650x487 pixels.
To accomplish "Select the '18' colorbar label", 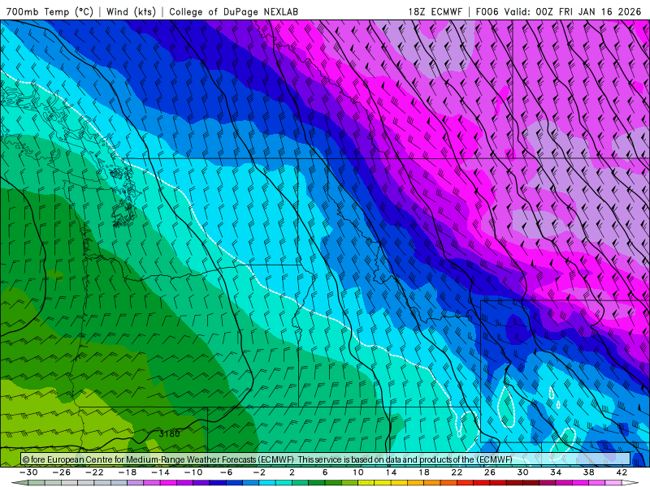I will tap(424, 472).
